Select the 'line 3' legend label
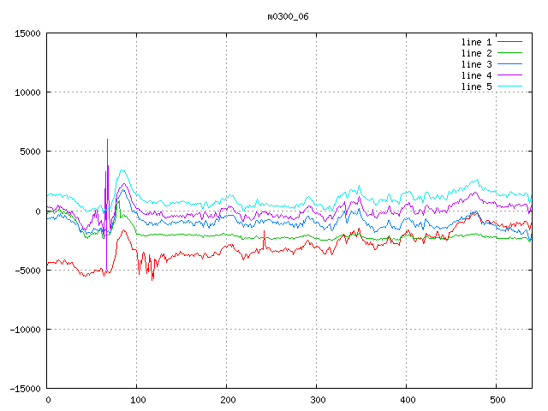Screen dimensions: 548x411 476,64
